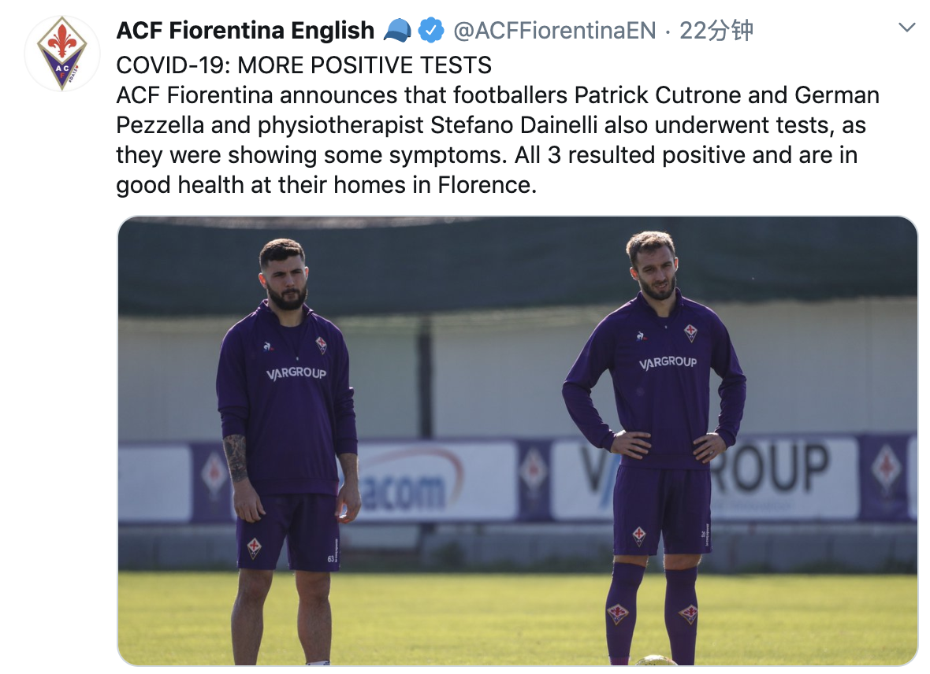Click VARGROUP logo on right player's shirt
The image size is (930, 674).
point(668,362)
